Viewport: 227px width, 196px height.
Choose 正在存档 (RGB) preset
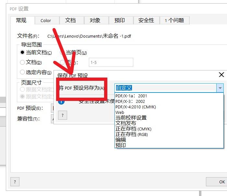169,134
